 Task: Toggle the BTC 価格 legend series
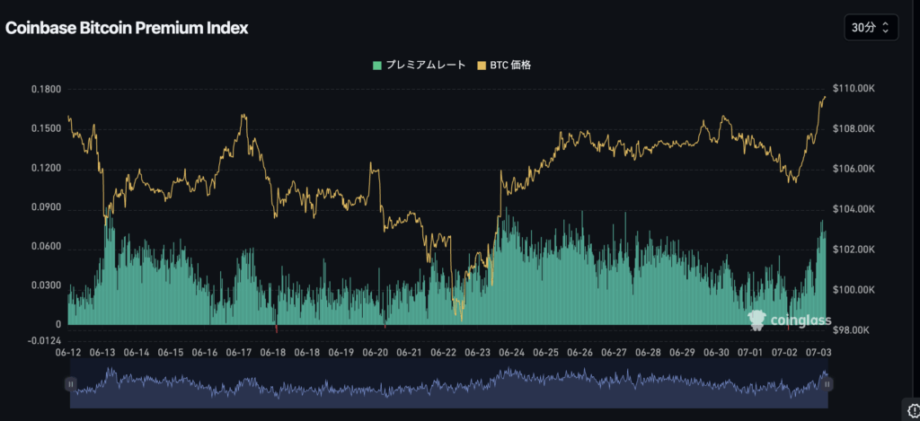click(x=505, y=66)
